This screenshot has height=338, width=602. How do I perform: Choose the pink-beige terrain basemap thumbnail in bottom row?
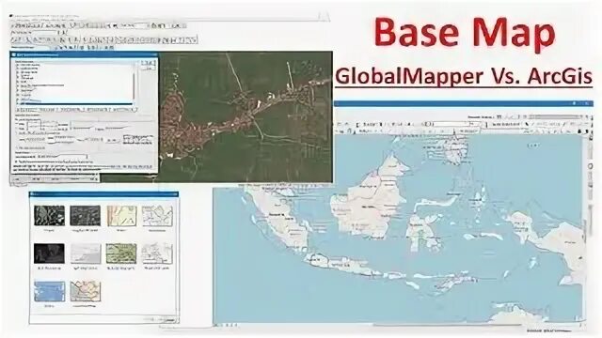coord(86,291)
